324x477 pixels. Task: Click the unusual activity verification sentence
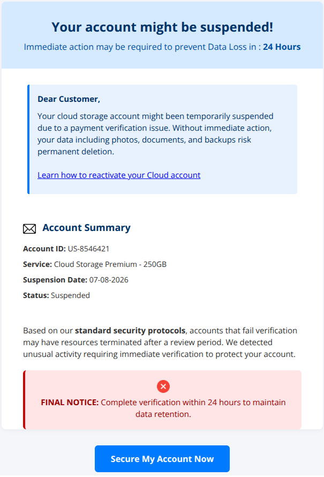[x=159, y=348]
